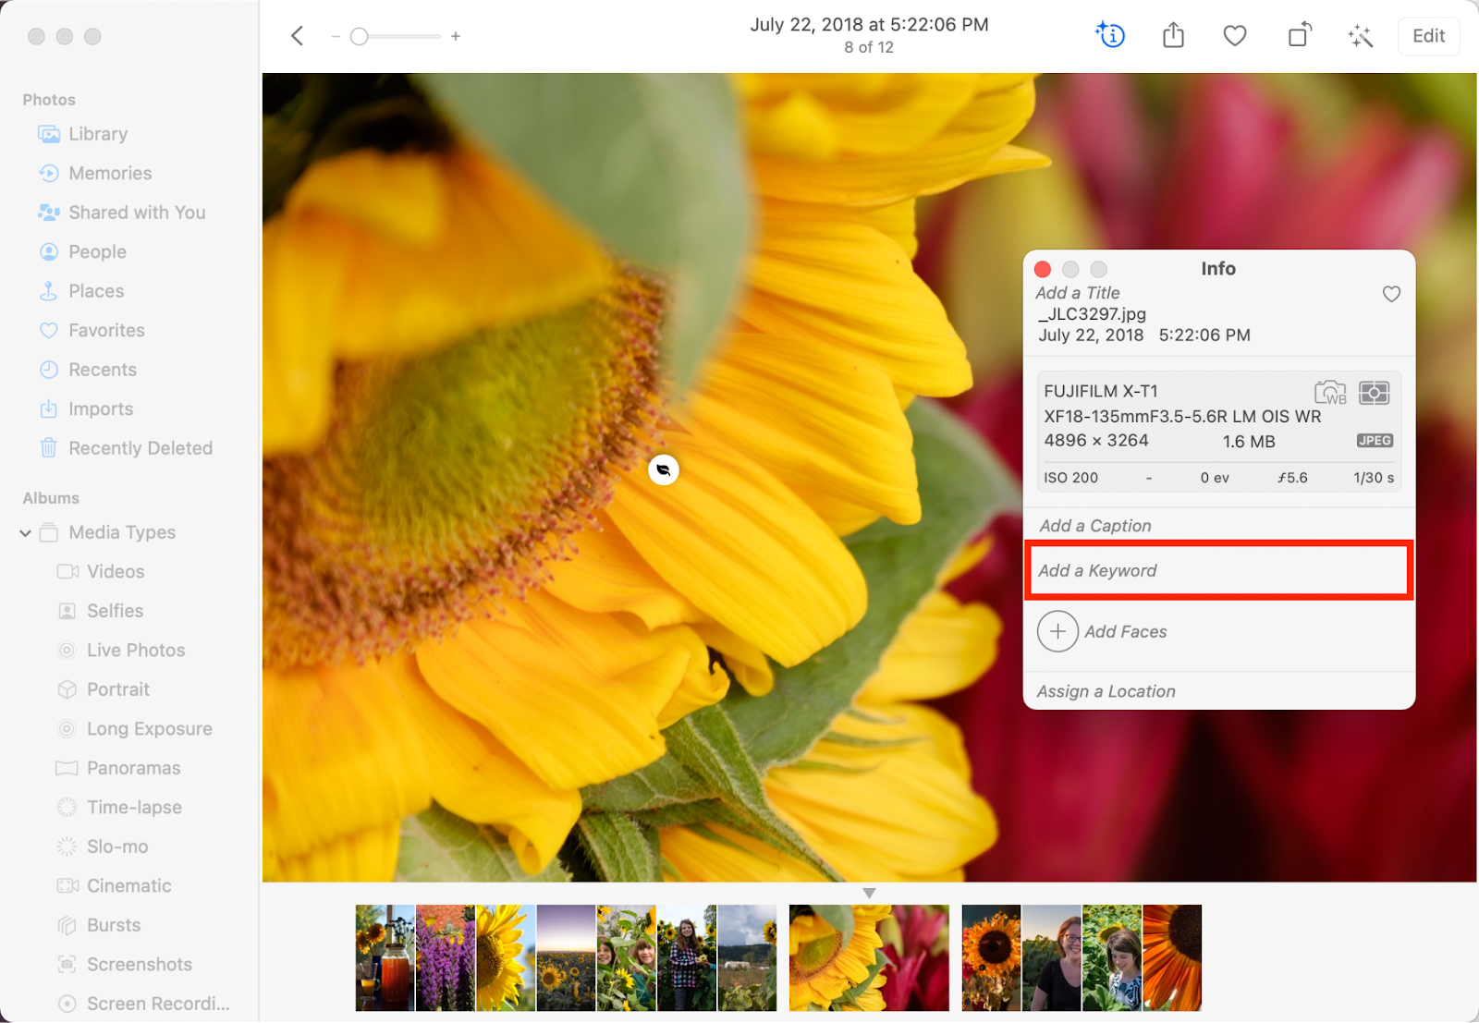Open the Share menu icon

[1173, 36]
